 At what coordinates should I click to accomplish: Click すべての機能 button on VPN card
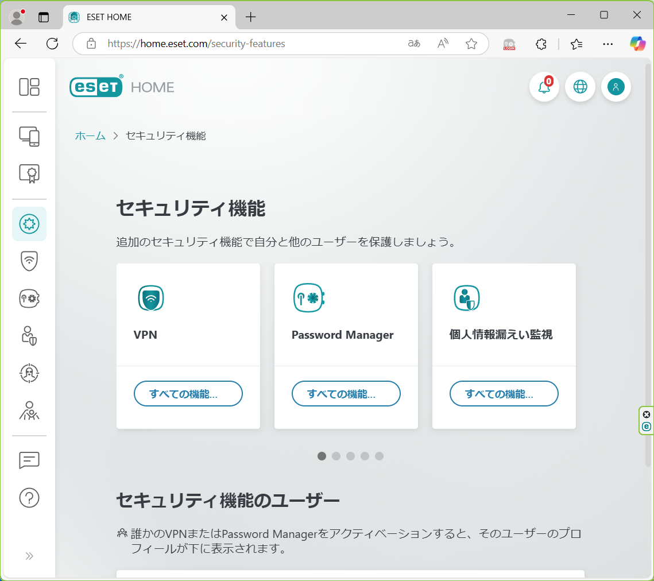(188, 393)
